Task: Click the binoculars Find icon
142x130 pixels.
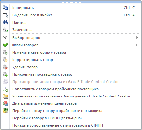Action: (x=5, y=22)
